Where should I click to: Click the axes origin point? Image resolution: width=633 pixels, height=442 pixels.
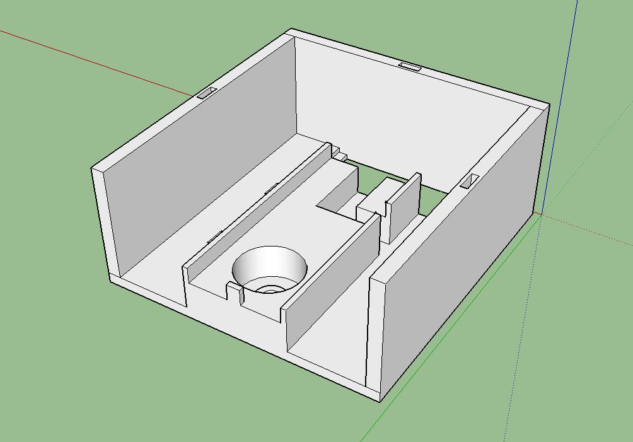pos(540,214)
